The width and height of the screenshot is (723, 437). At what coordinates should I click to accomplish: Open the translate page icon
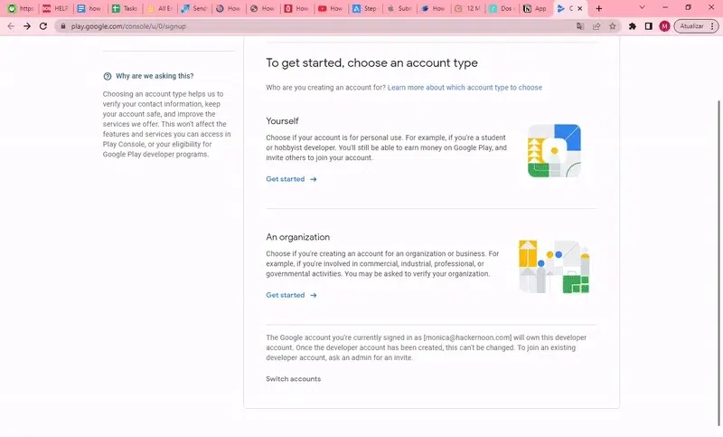580,26
